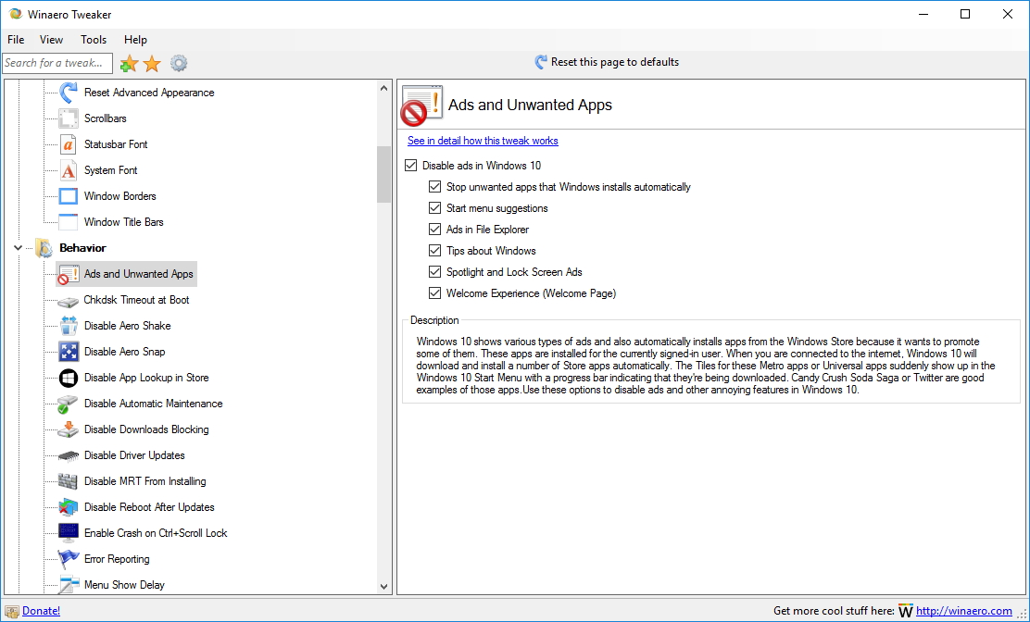Select the Chkdsk Timeout at Boot label
Viewport: 1030px width, 622px height.
pyautogui.click(x=136, y=300)
